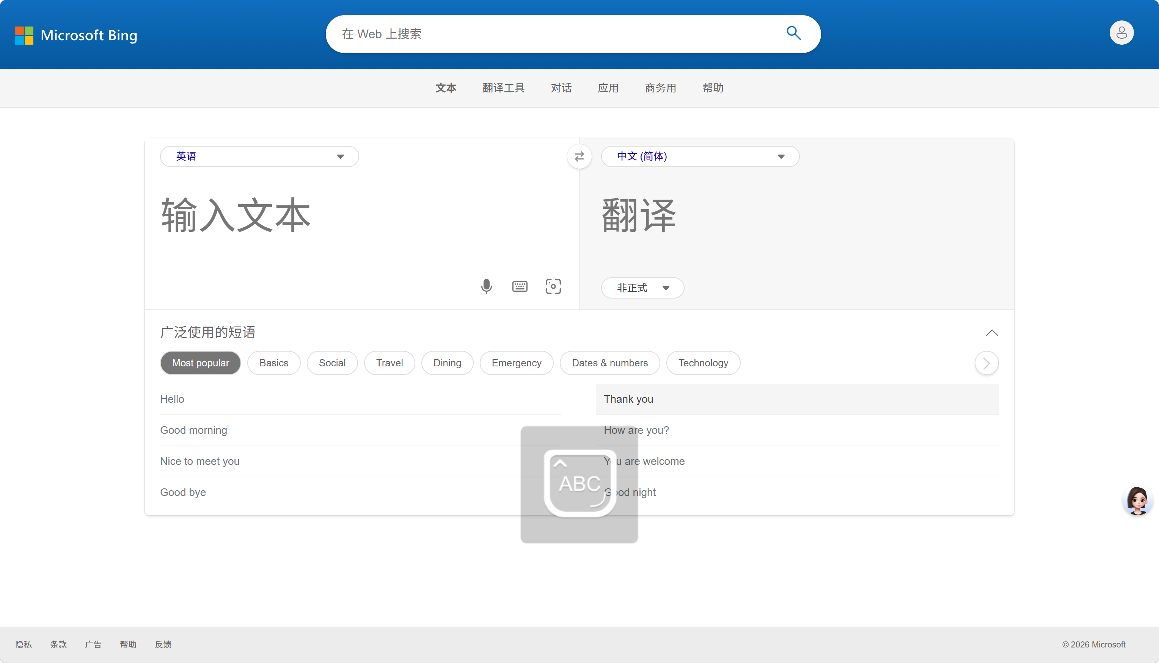Open the chat assistant avatar
Viewport: 1159px width, 663px height.
coord(1137,500)
